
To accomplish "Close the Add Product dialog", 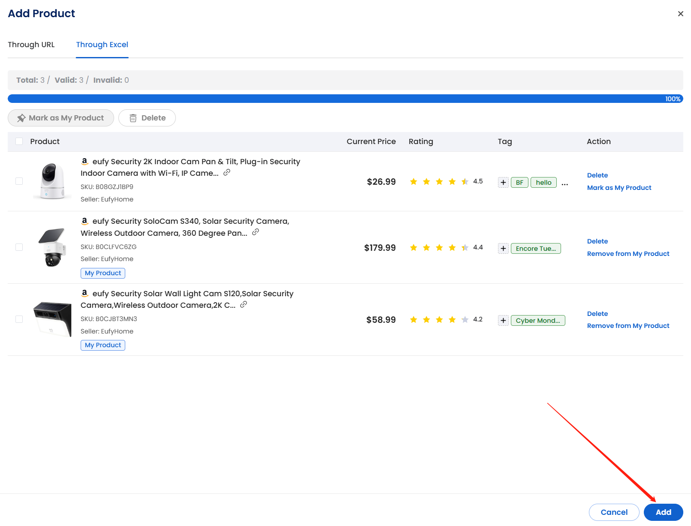I will [x=680, y=14].
